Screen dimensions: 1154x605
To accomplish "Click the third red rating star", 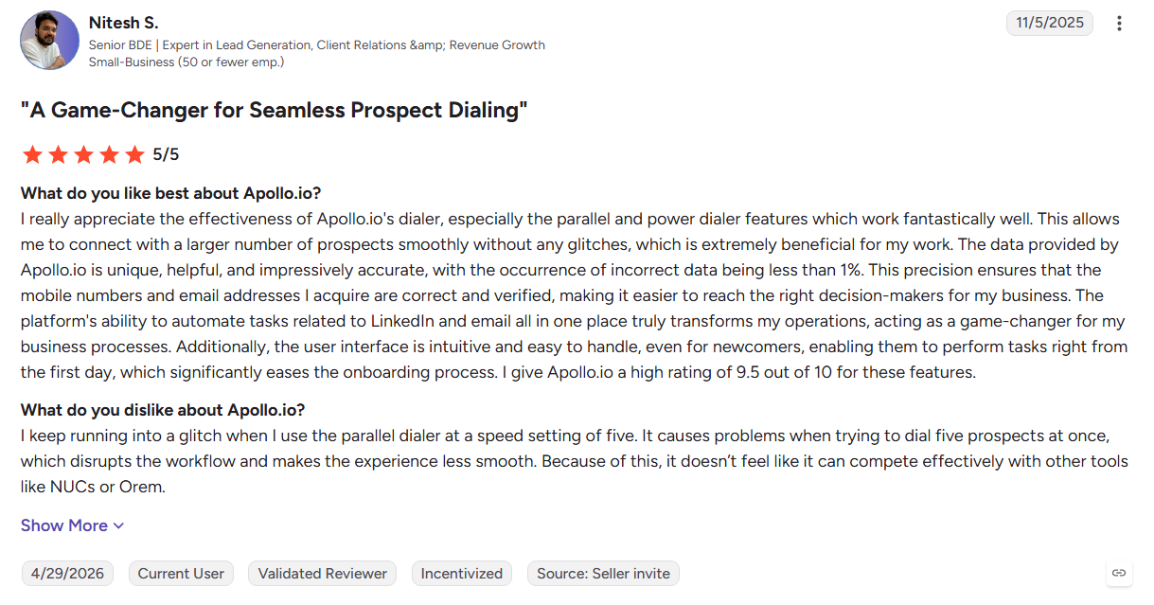I will pos(83,154).
